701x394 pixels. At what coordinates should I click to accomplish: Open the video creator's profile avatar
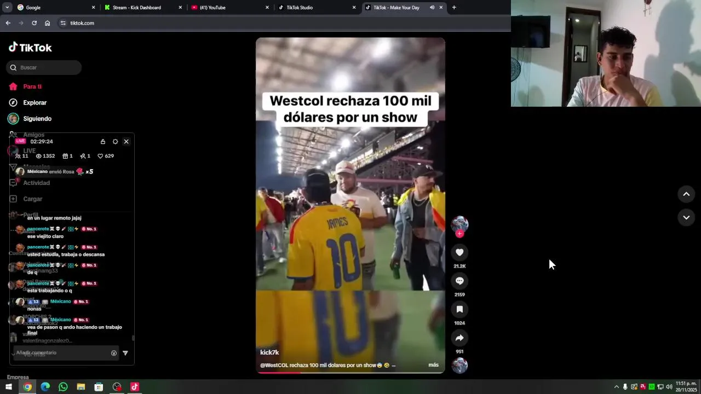(459, 224)
